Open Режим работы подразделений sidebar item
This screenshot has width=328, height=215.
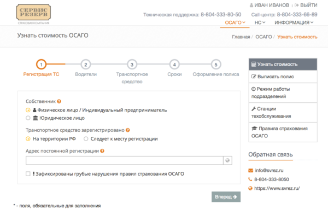pos(283,93)
